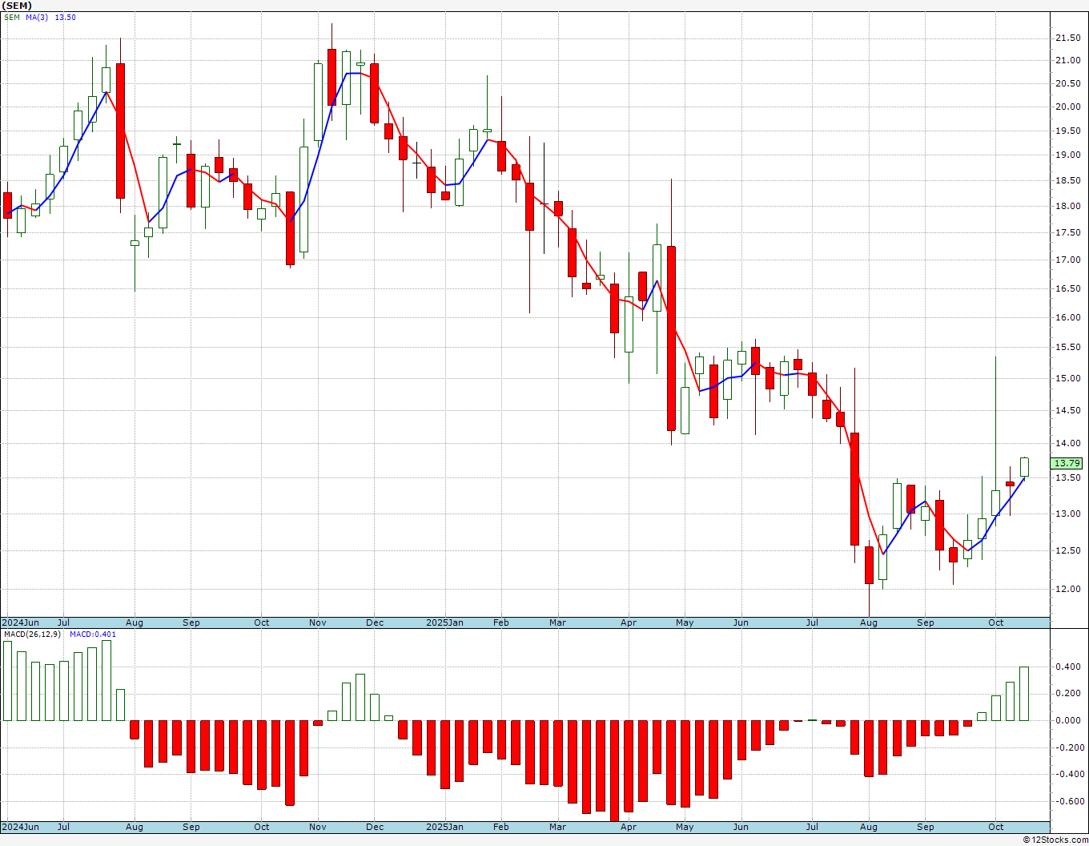The height and width of the screenshot is (846, 1089).
Task: Click the 21.00 price axis label
Action: click(1067, 61)
